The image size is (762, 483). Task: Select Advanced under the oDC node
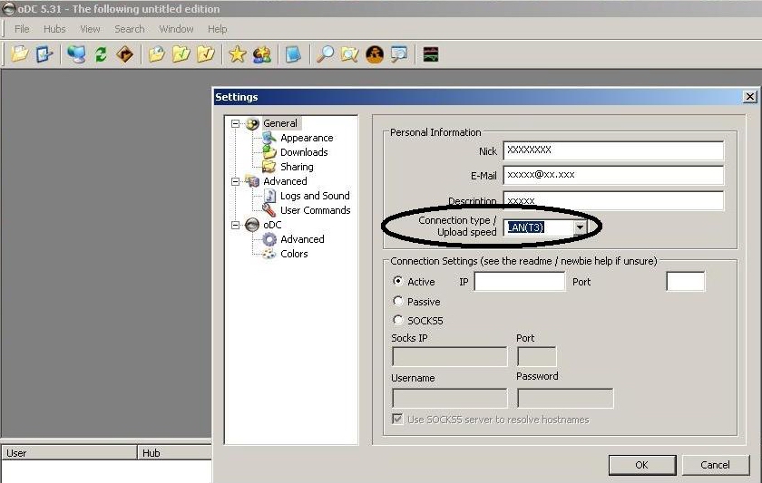pyautogui.click(x=302, y=239)
